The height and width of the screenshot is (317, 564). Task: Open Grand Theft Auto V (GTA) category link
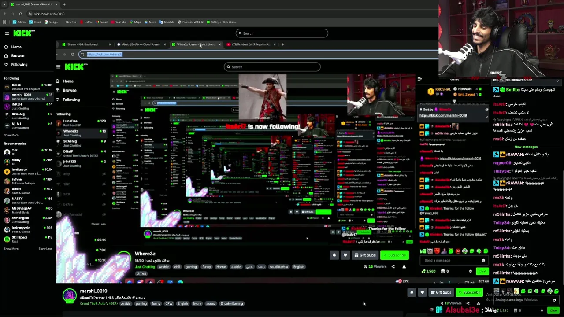(99, 303)
